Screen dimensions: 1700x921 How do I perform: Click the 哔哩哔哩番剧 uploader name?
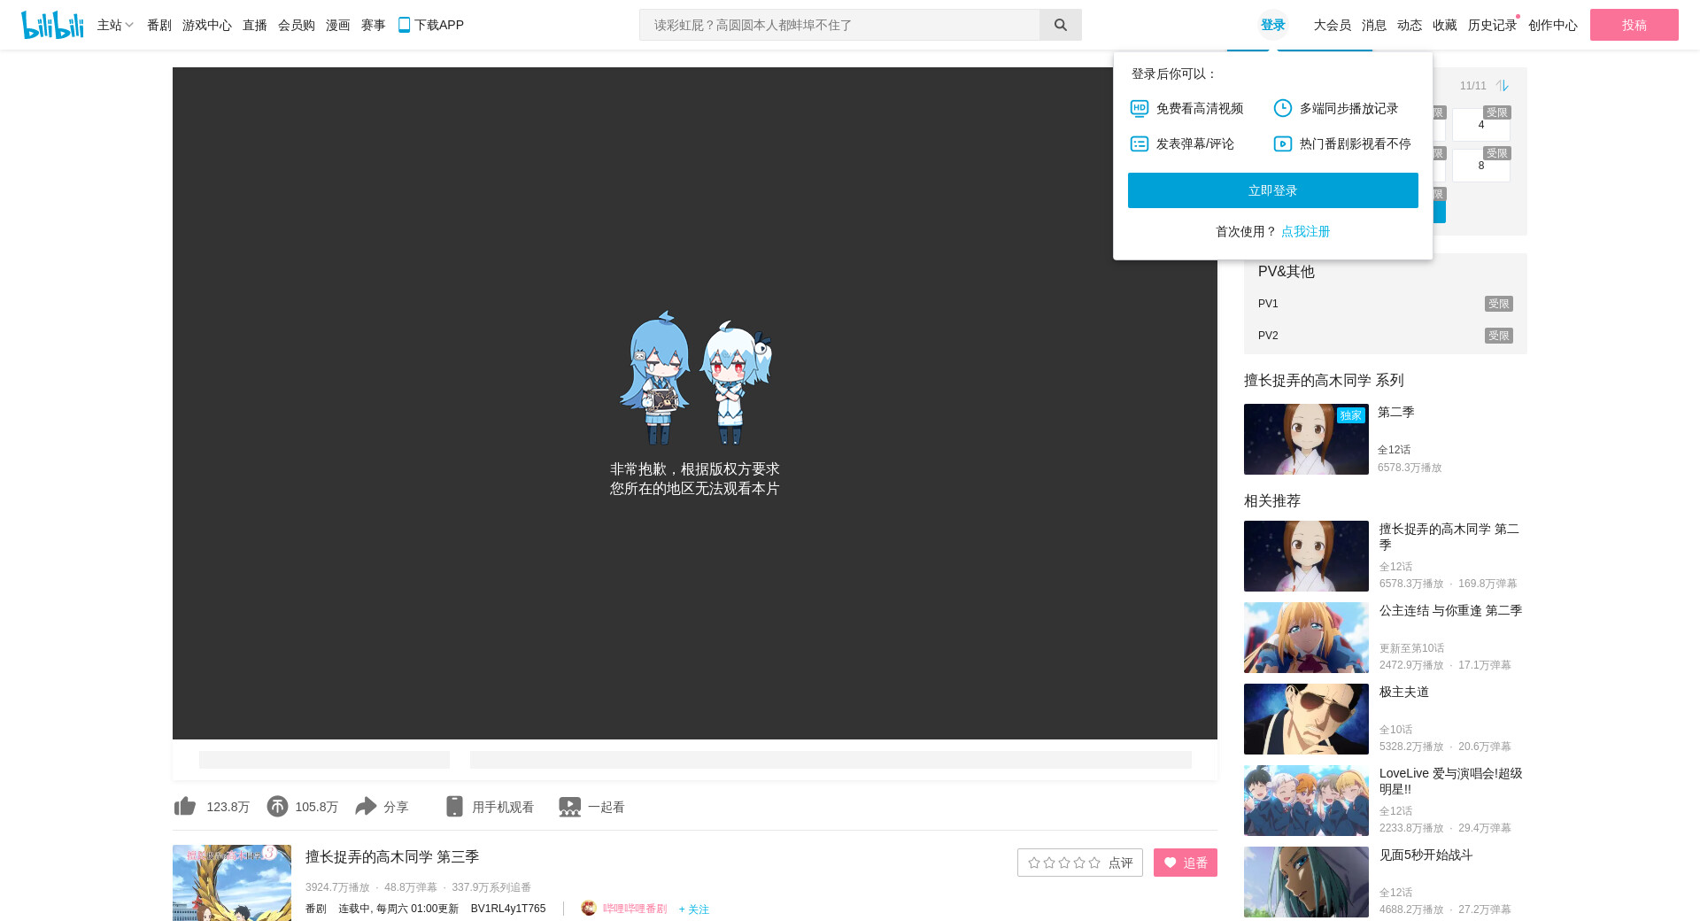[635, 909]
